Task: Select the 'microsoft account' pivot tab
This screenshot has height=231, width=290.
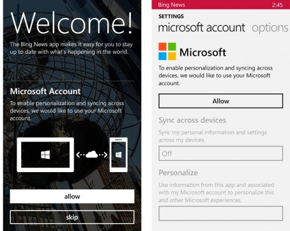Action: point(201,28)
